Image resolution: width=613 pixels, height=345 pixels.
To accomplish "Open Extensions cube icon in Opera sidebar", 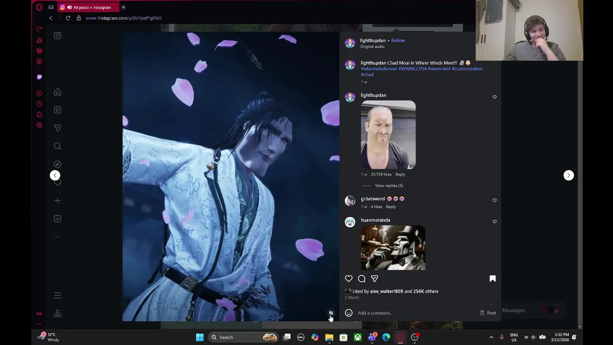I will click(x=39, y=115).
